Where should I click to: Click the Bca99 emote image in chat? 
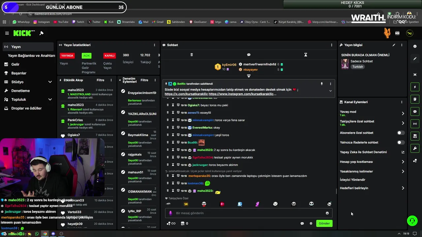tap(201, 143)
